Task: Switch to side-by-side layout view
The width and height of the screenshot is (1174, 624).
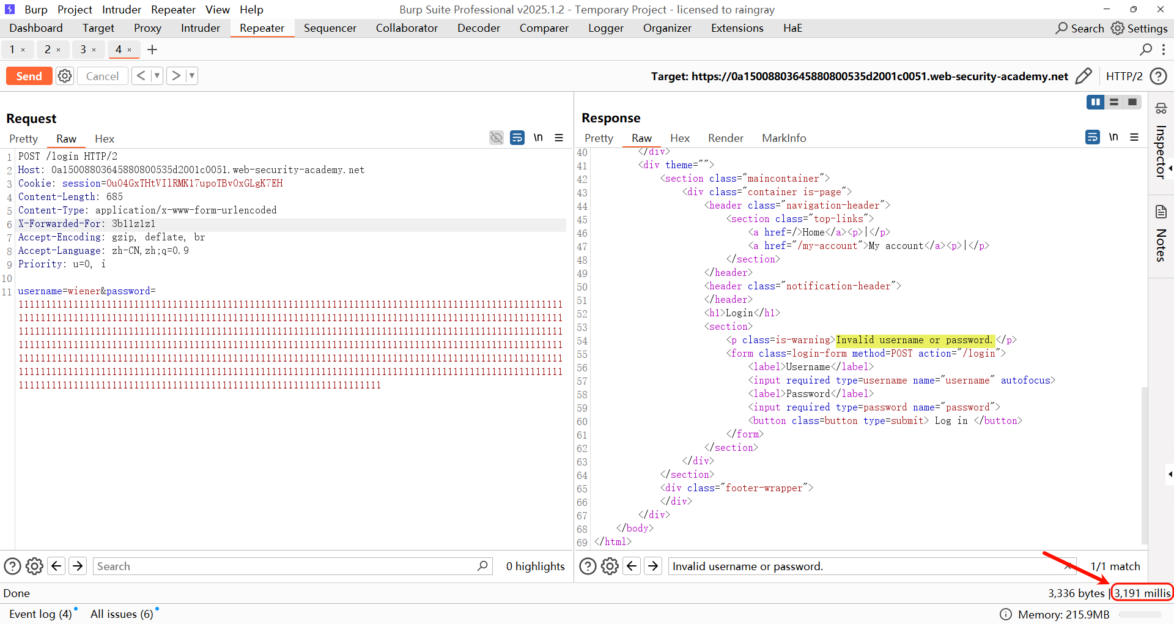Action: (x=1095, y=102)
